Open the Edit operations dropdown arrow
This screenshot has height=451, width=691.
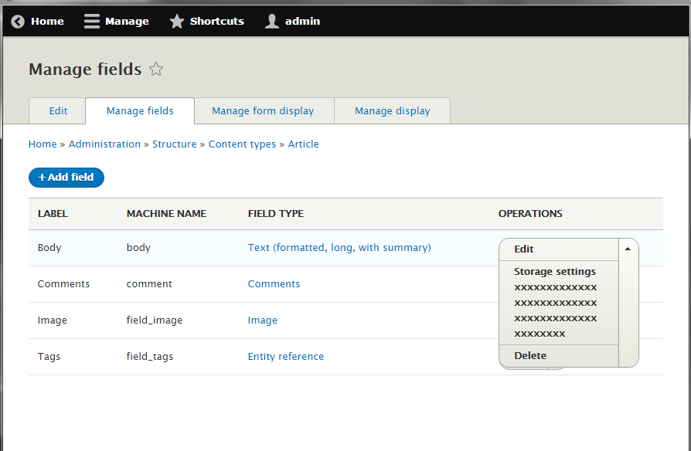tap(628, 248)
